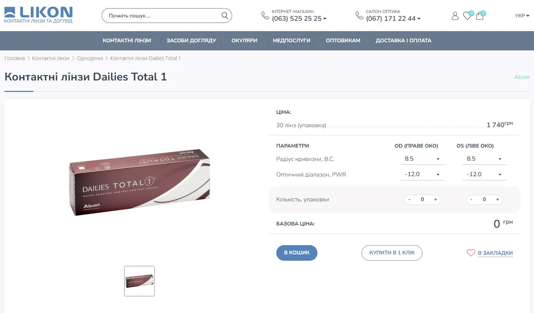Image resolution: width=534 pixels, height=313 pixels.
Task: Expand the (063) 525 25 25 phone dropdown
Action: point(299,19)
